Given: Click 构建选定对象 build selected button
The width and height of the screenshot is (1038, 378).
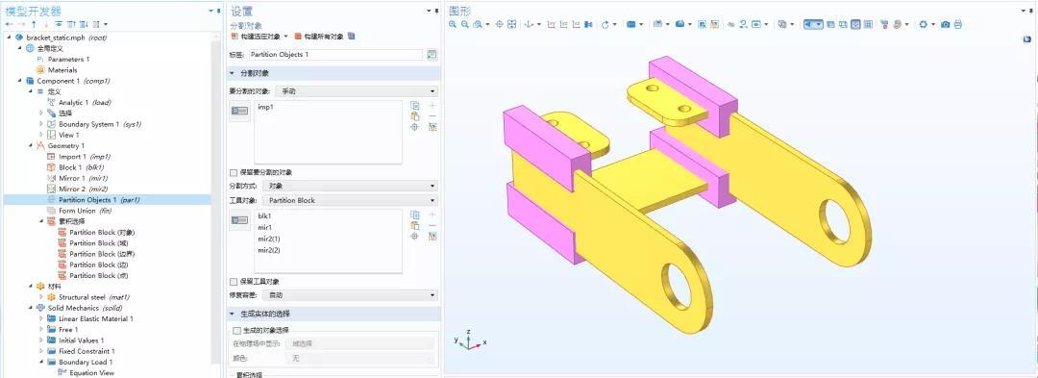Looking at the screenshot, I should [257, 37].
